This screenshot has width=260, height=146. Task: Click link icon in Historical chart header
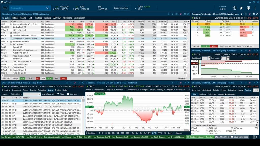point(181,83)
